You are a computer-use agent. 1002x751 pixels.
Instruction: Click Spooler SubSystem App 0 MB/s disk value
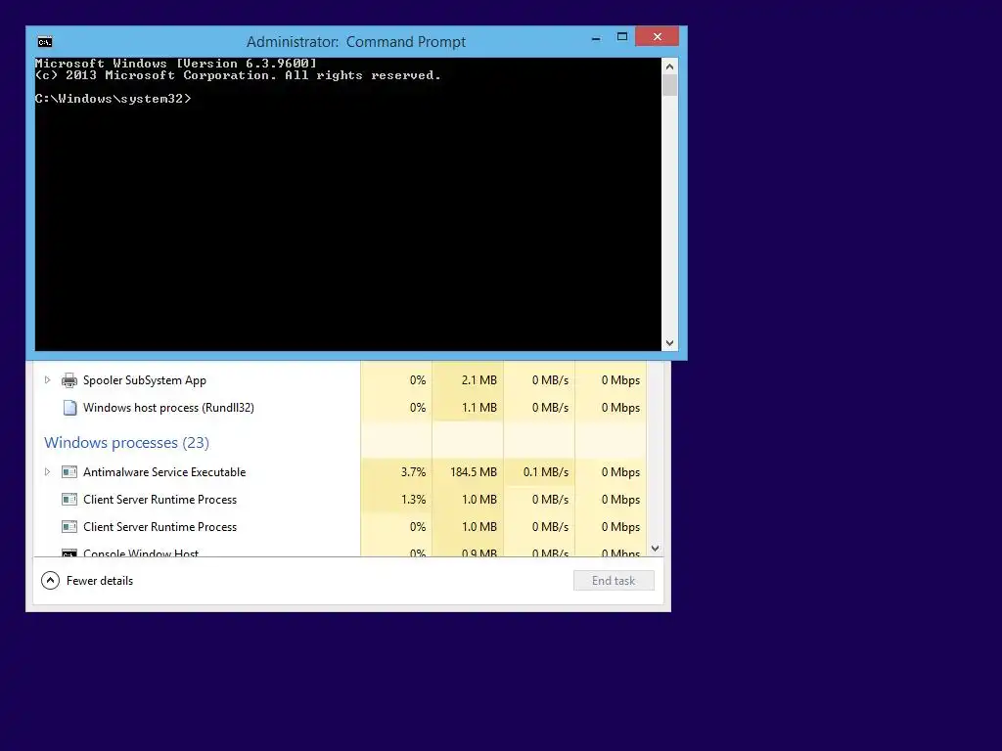click(550, 380)
